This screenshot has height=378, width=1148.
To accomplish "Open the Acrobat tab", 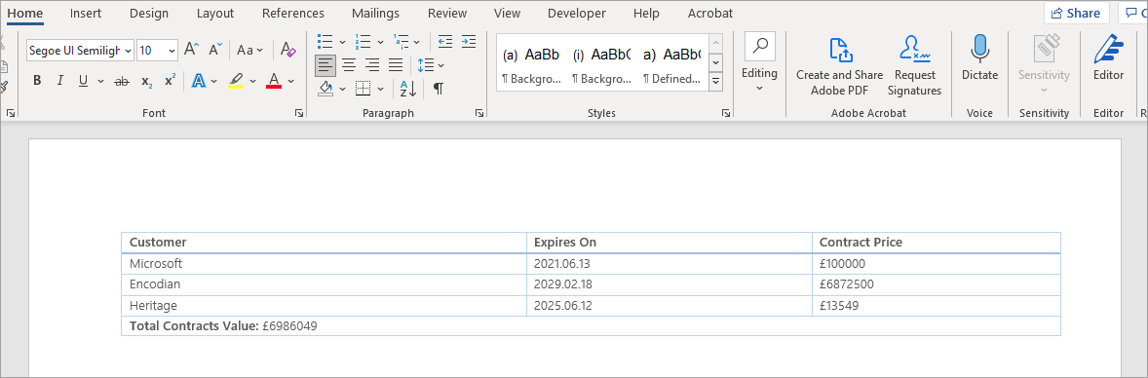I will pyautogui.click(x=710, y=14).
